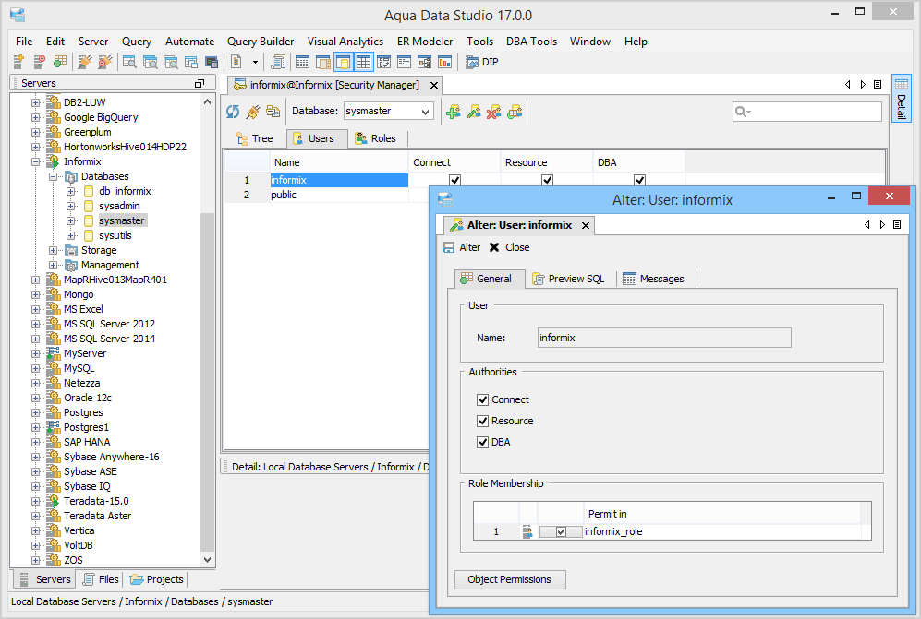Image resolution: width=921 pixels, height=619 pixels.
Task: Click the Name field containing informix
Action: (x=664, y=338)
